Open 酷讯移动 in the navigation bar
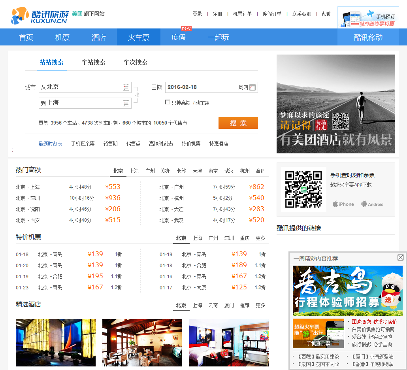 tap(368, 38)
